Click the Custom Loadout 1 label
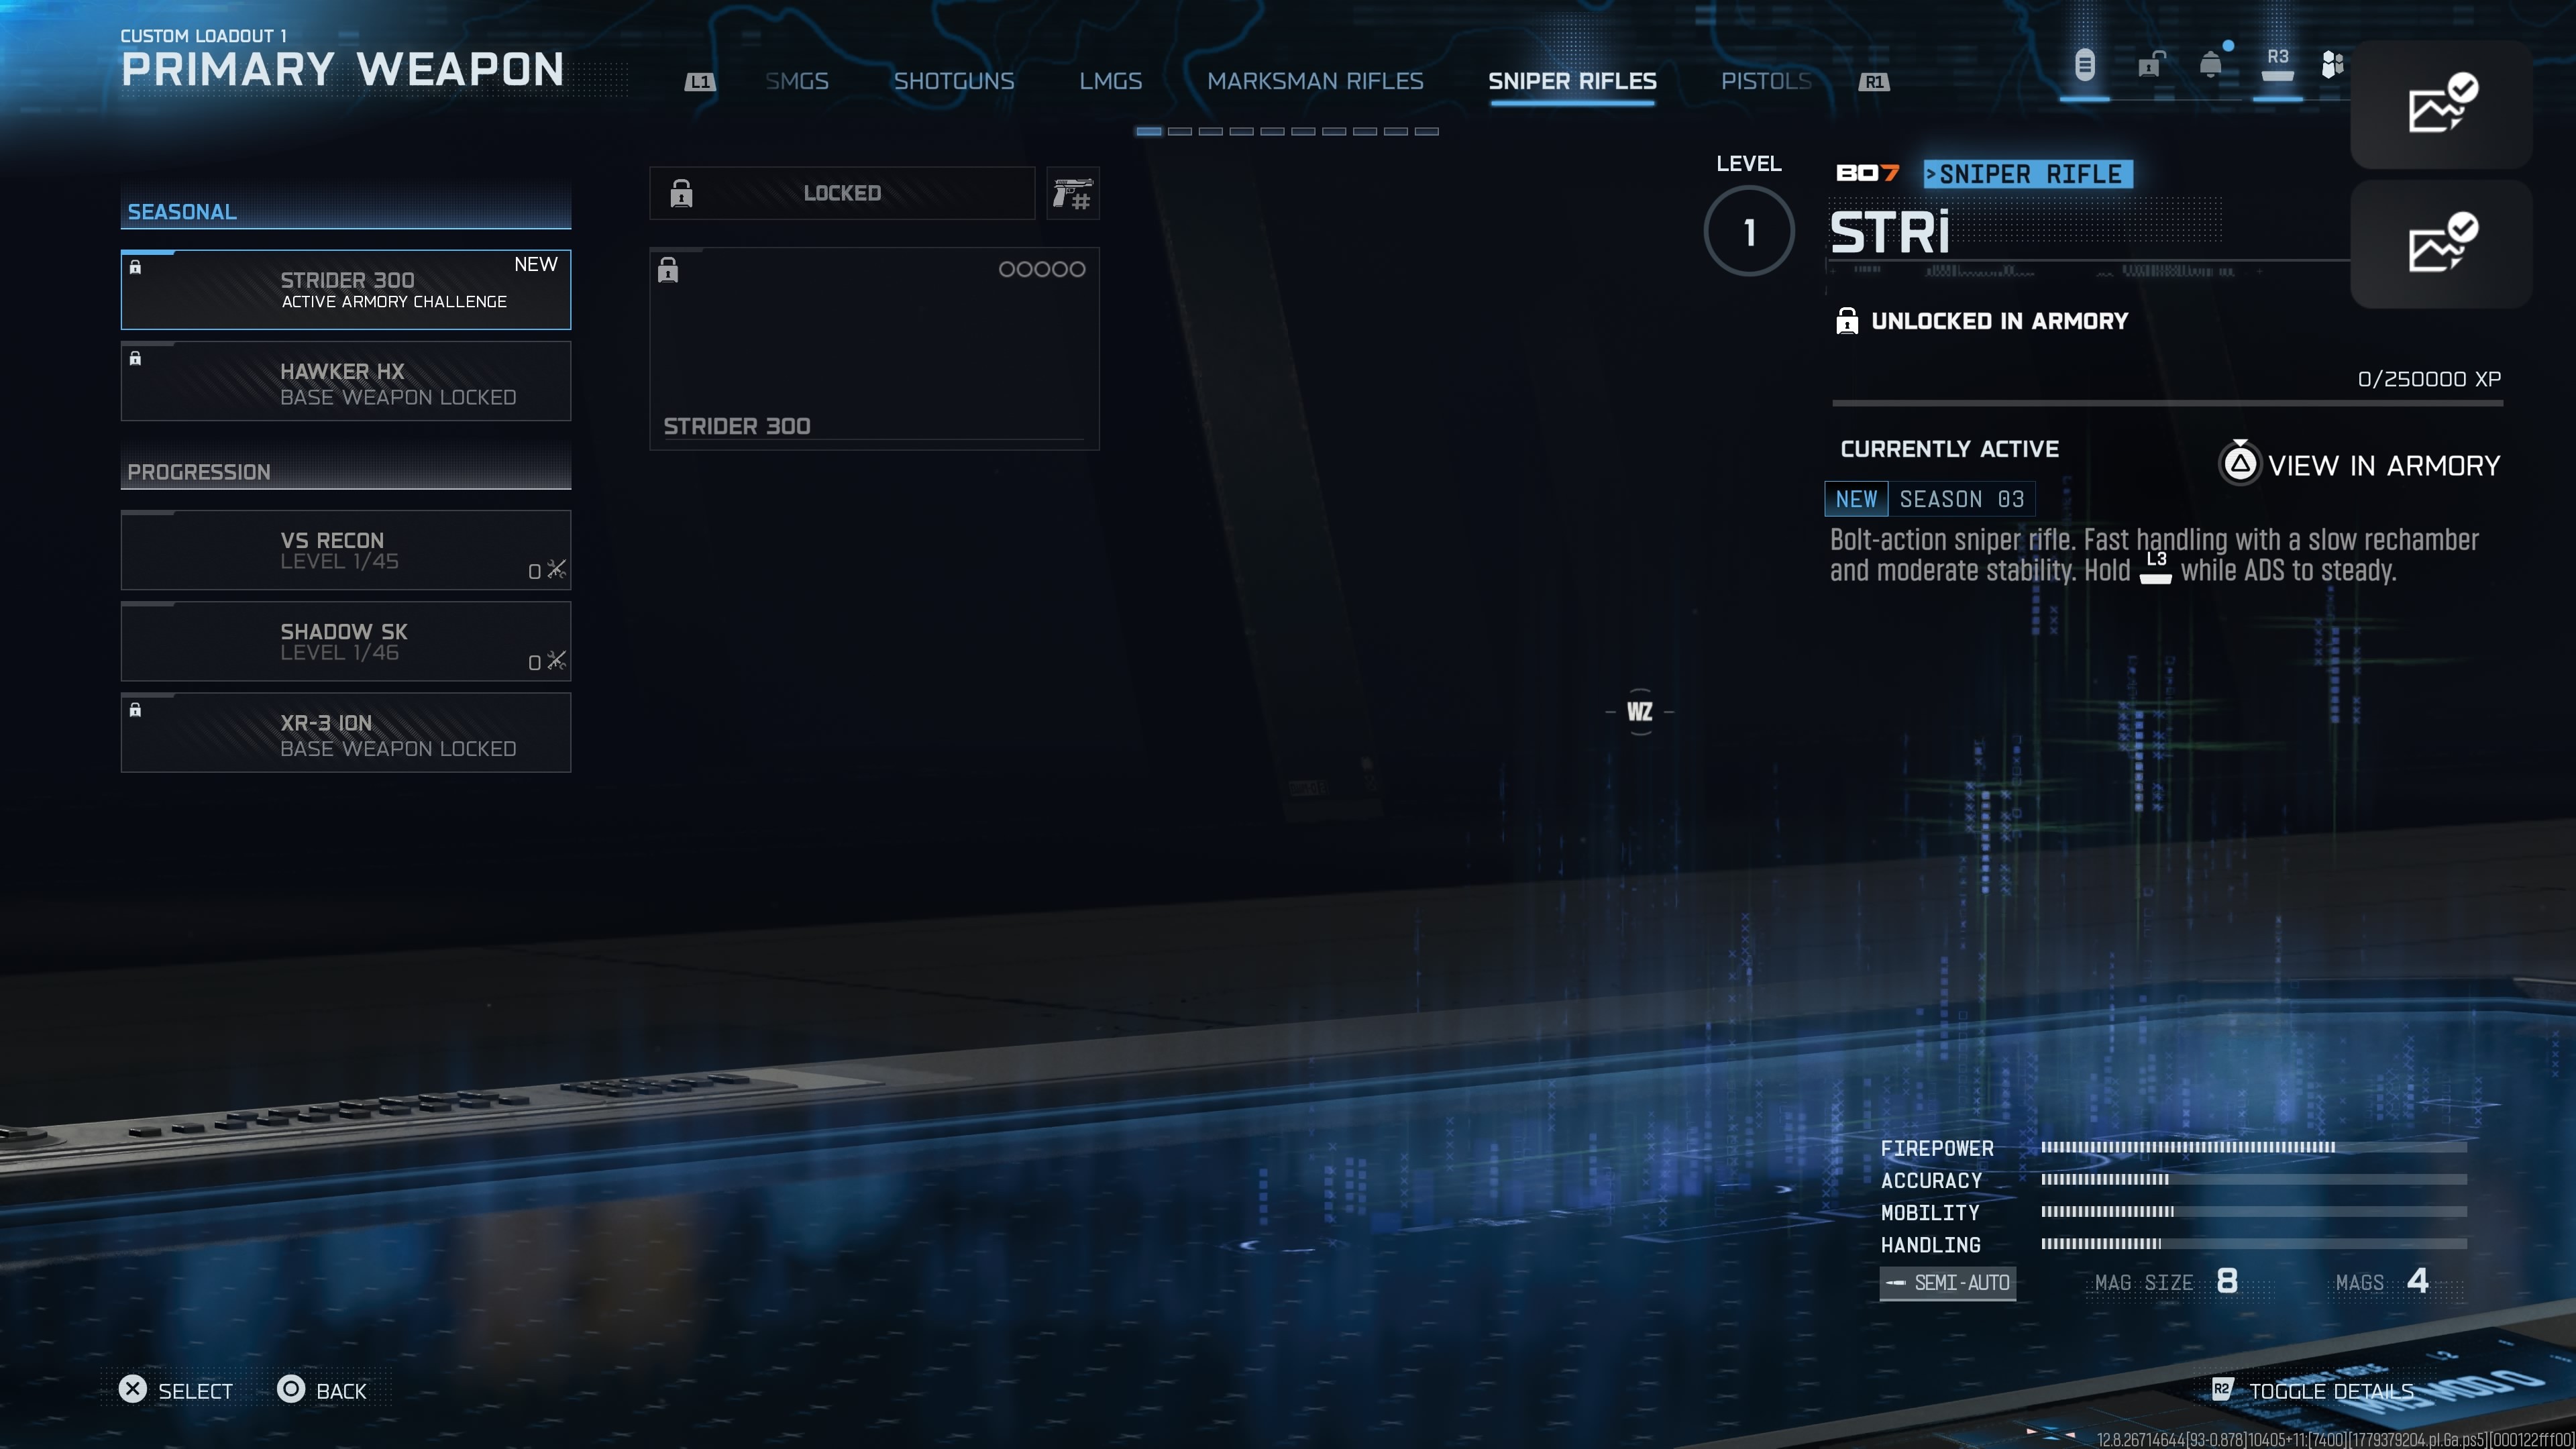This screenshot has height=1449, width=2576. pos(203,36)
